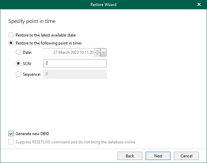Viewport: 207px width, 163px height.
Task: Click the SCN number input field
Action: click(75, 63)
